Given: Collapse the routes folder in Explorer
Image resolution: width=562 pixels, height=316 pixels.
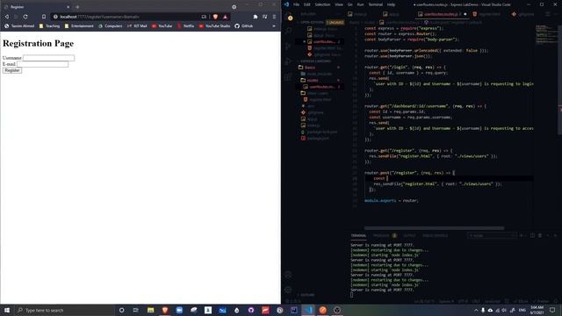Looking at the screenshot, I should tap(321, 80).
